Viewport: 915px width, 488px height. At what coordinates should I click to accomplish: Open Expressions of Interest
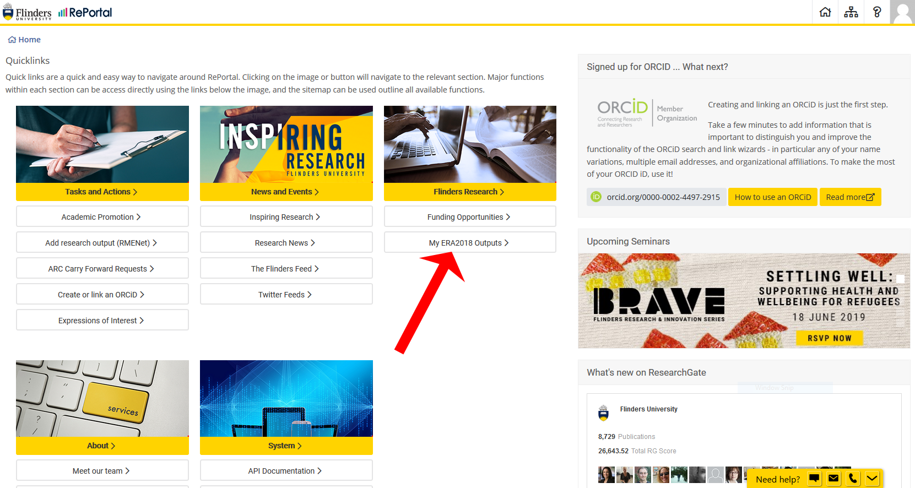(x=102, y=320)
